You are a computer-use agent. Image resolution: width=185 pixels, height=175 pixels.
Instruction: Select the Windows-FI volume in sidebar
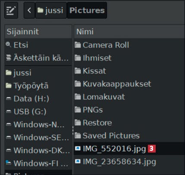(38, 163)
